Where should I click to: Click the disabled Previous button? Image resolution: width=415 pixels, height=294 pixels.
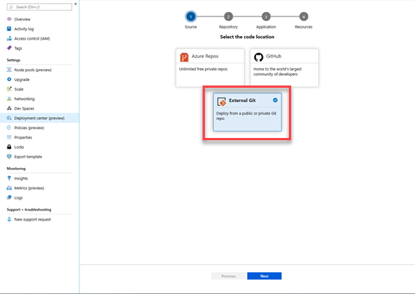pyautogui.click(x=229, y=276)
